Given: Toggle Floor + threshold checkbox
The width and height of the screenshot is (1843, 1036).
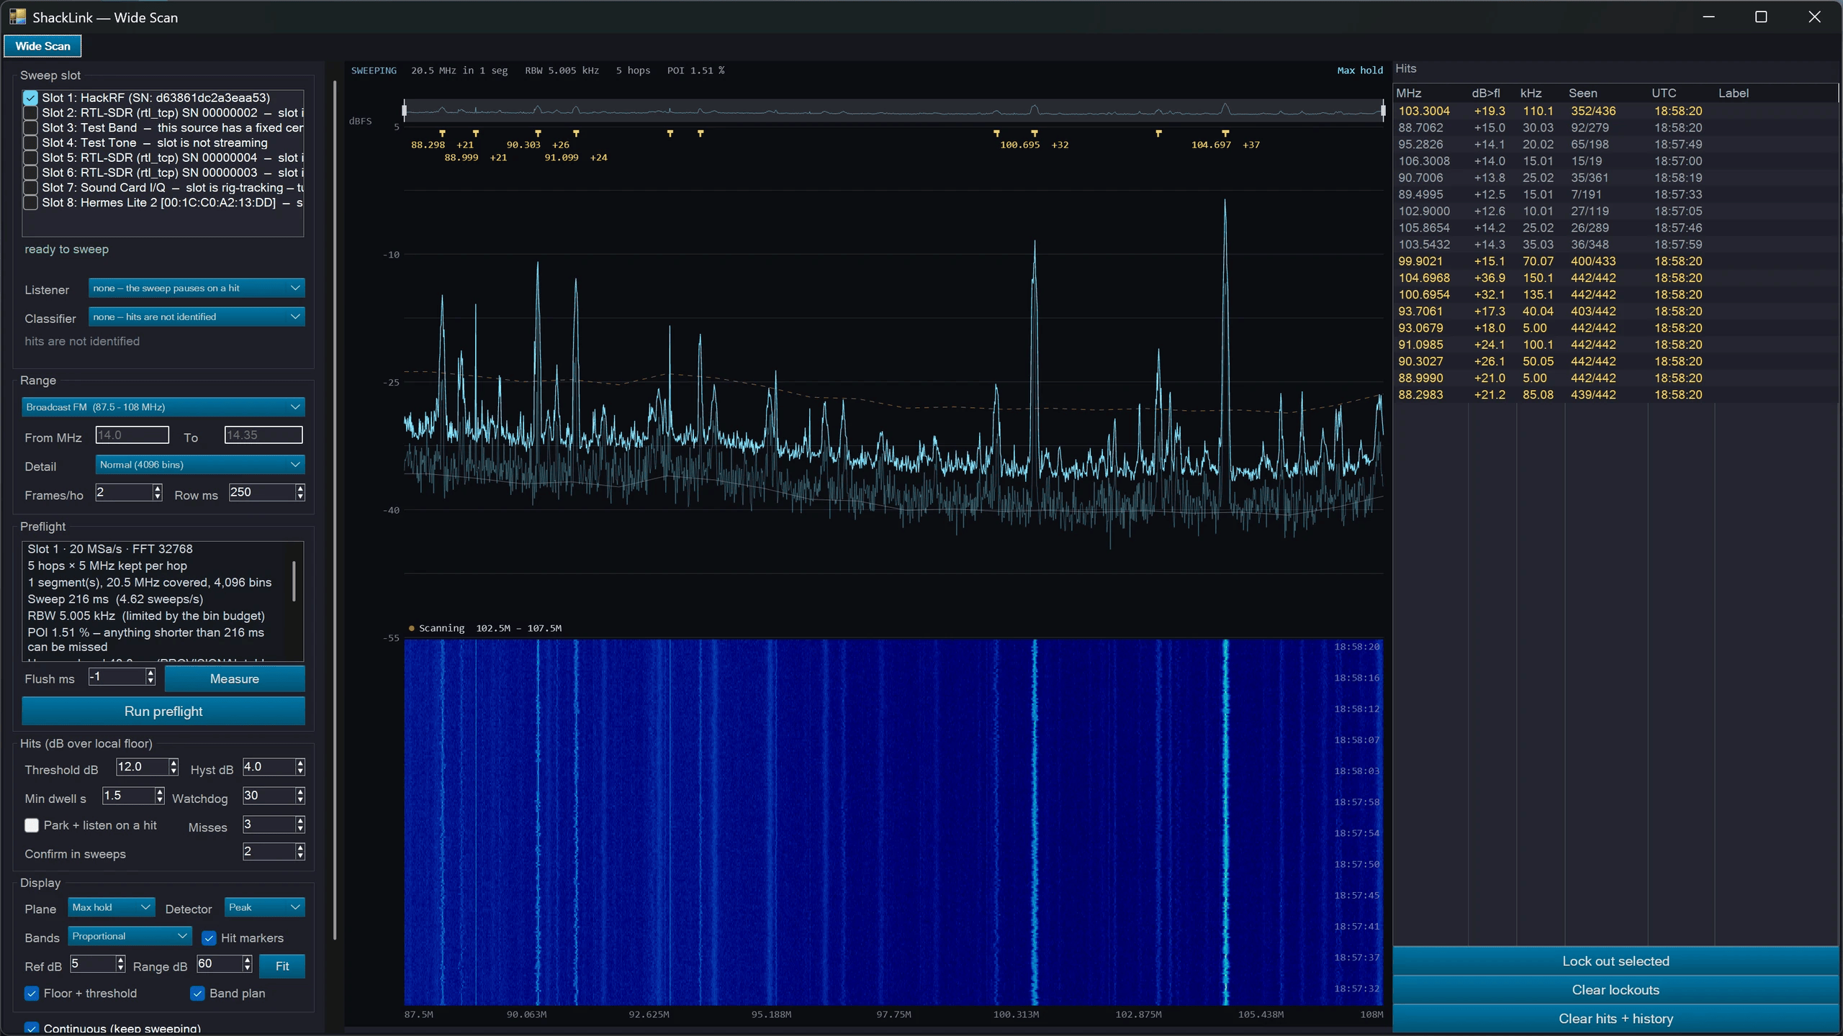Looking at the screenshot, I should [x=32, y=994].
